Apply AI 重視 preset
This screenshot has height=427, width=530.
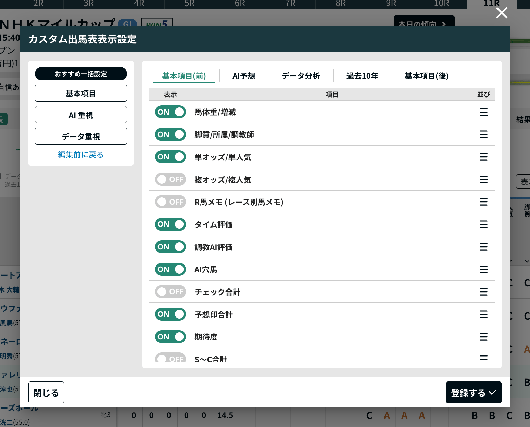click(x=81, y=115)
